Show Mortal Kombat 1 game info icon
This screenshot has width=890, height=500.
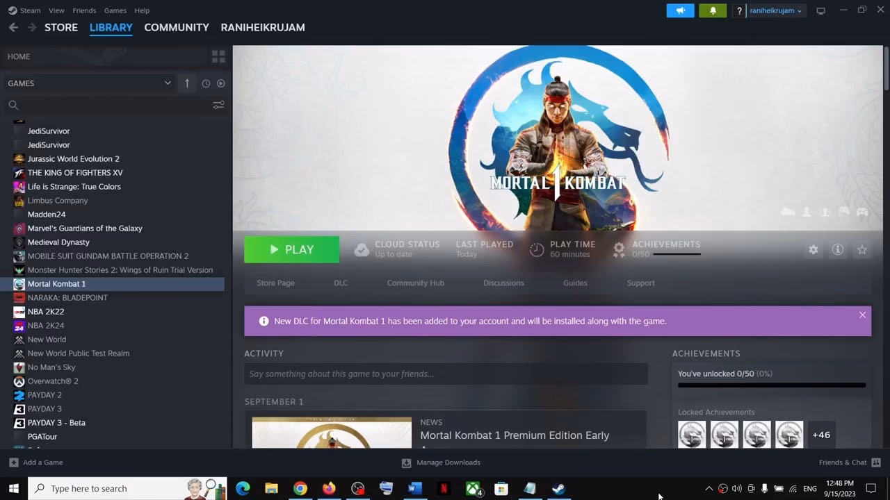click(x=838, y=249)
